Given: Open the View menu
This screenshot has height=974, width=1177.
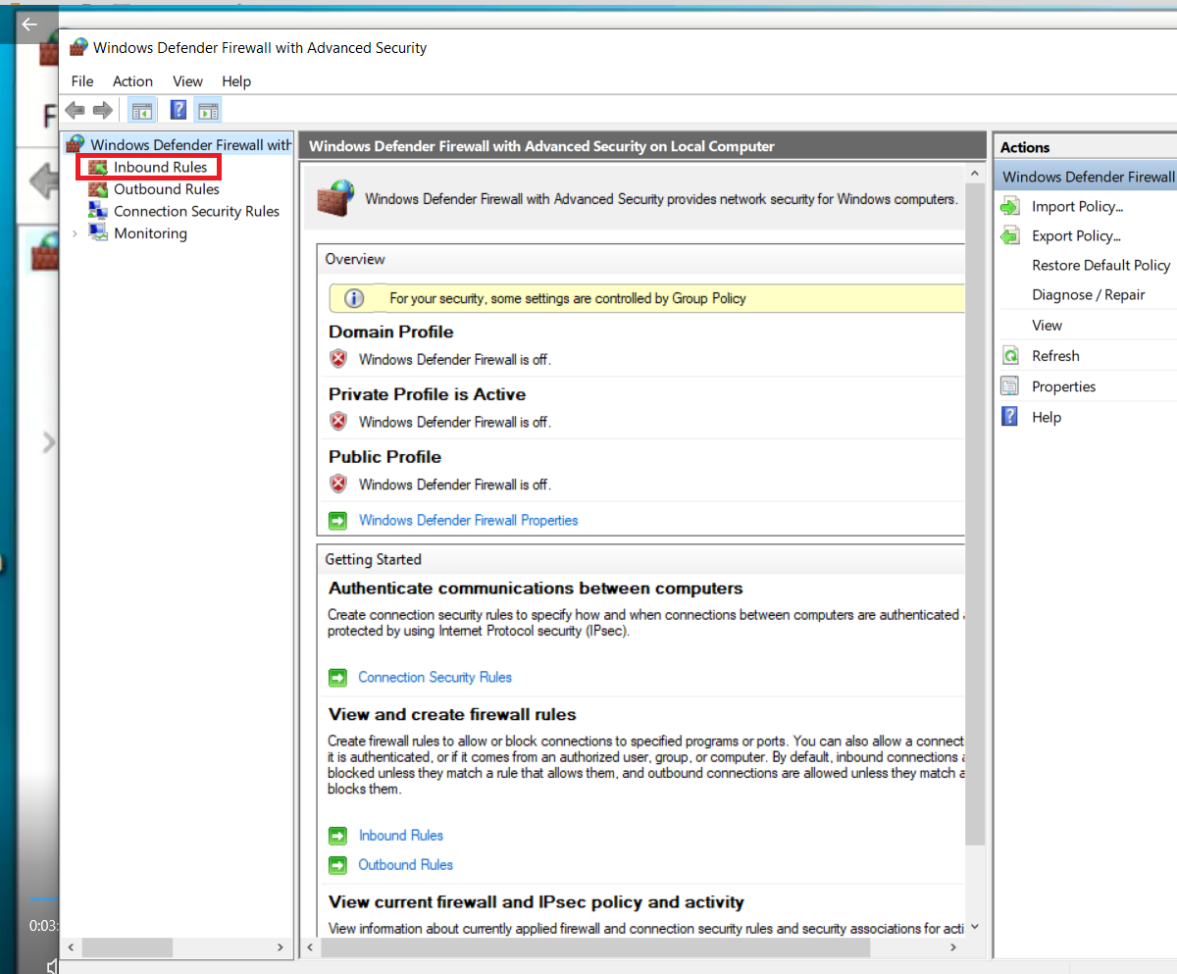Looking at the screenshot, I should click(187, 81).
